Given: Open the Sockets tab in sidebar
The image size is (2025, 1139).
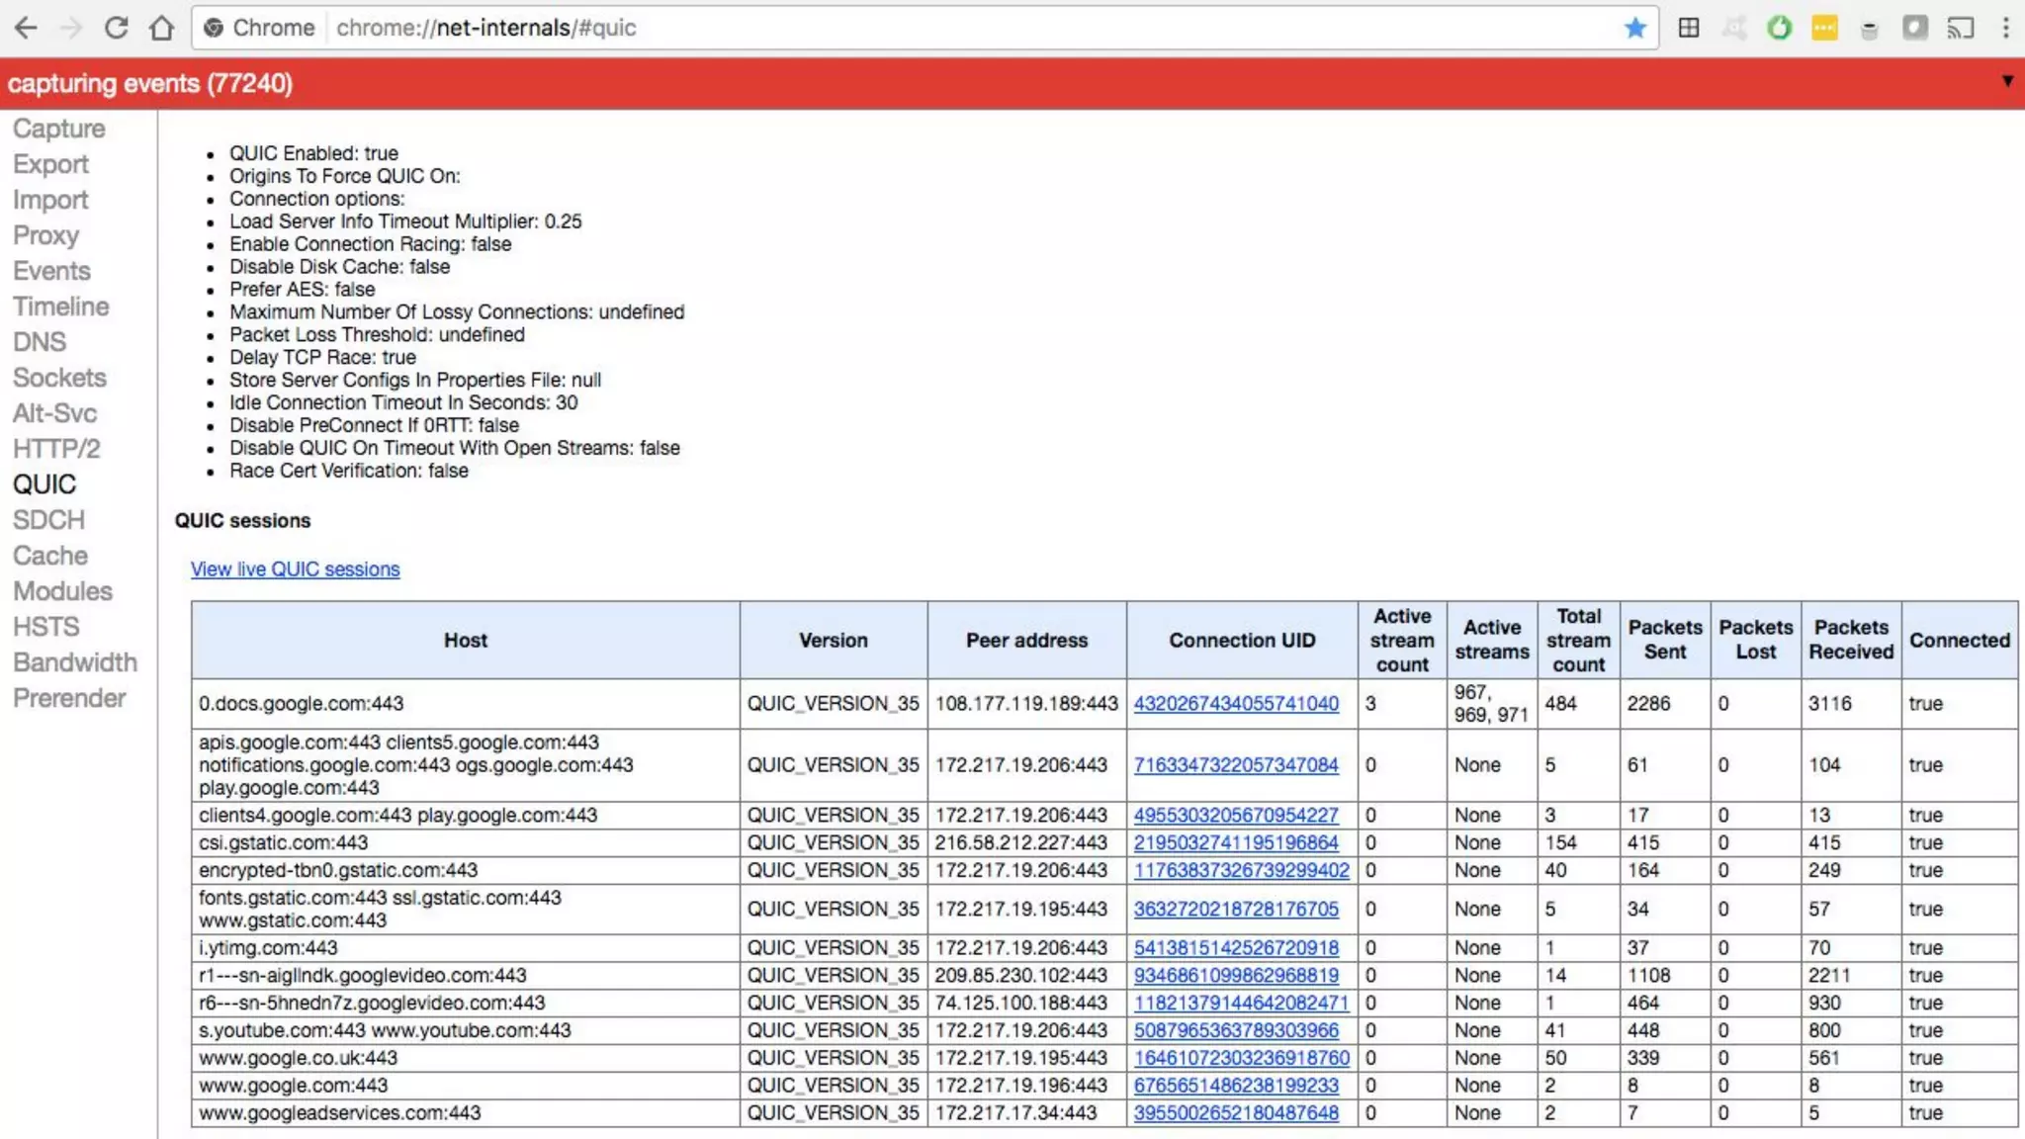Looking at the screenshot, I should [x=59, y=378].
